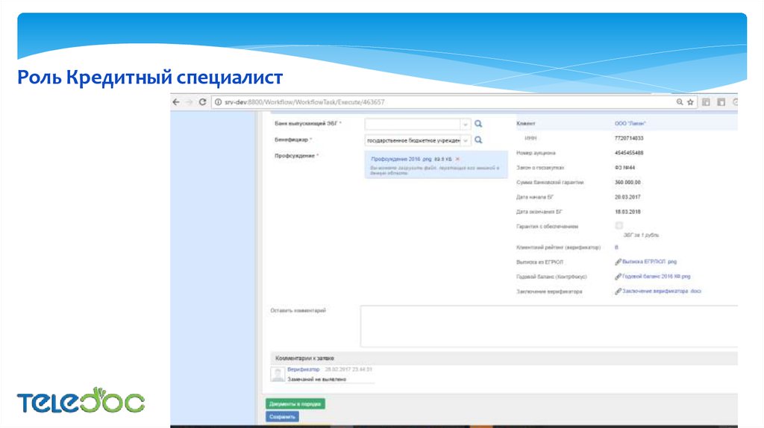Screen dimensions: 764x428
Task: Toggle the Гарантия с обеспечением checkbox
Action: click(x=619, y=225)
